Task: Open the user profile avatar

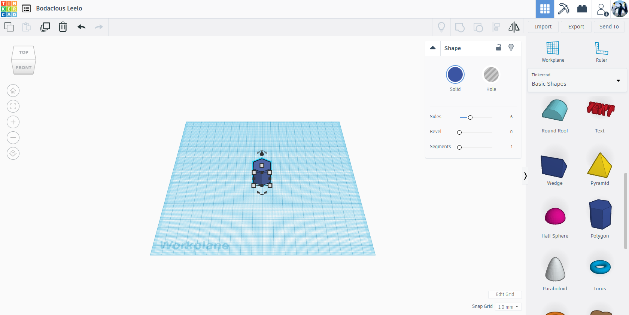Action: coord(620,9)
